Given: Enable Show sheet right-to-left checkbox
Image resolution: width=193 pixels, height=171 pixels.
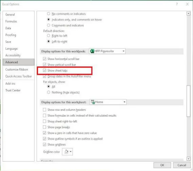Looking at the screenshot, I should [x=44, y=121].
